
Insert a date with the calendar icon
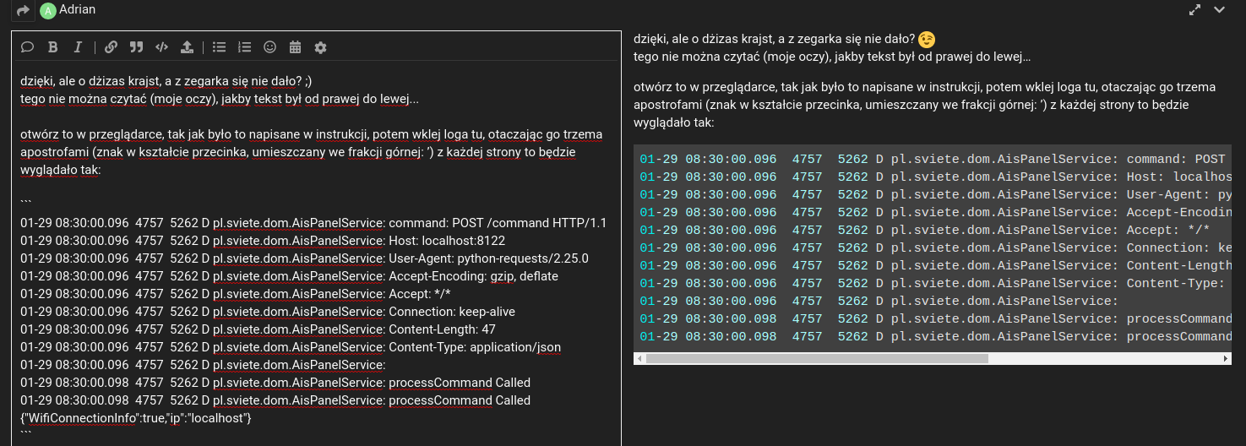pyautogui.click(x=295, y=47)
